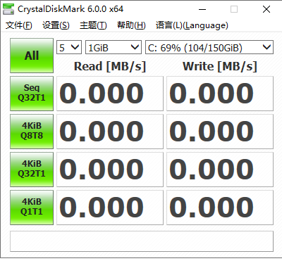
Task: Open the 文件(F) menu
Action: click(x=19, y=25)
